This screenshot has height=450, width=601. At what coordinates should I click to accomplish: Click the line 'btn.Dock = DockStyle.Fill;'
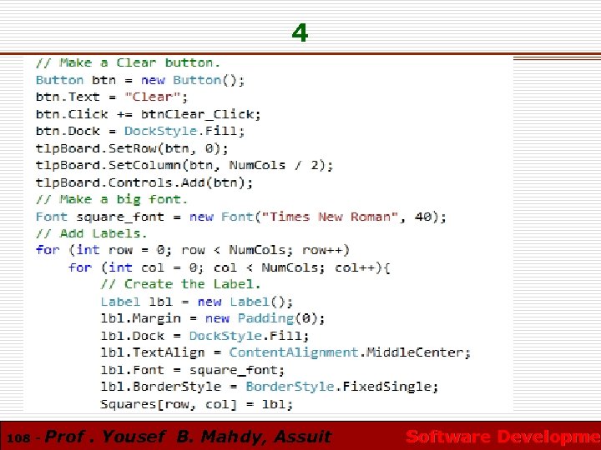140,131
